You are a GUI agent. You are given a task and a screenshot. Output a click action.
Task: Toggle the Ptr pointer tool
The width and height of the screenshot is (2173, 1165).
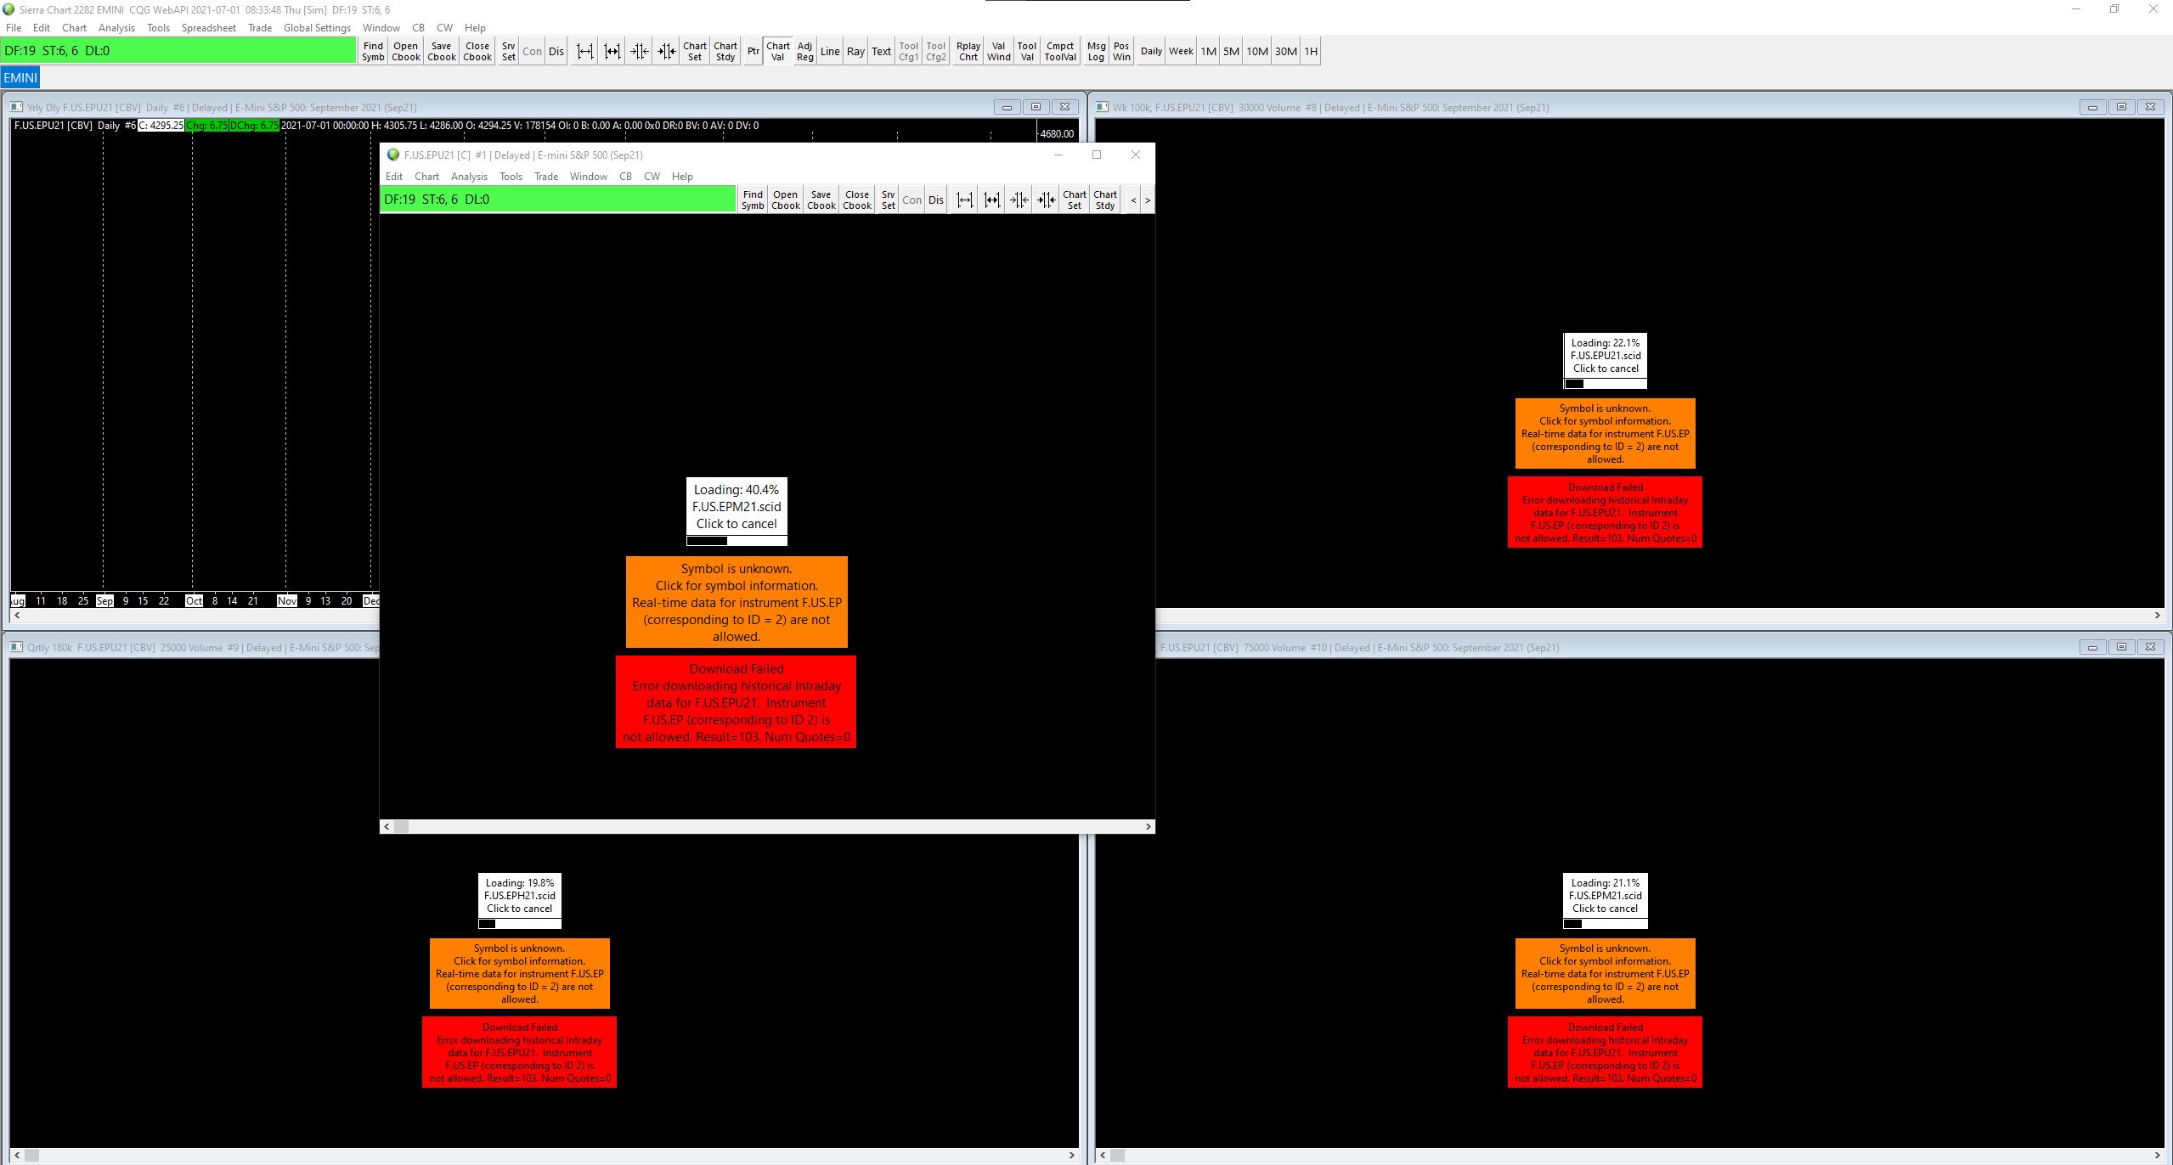point(753,52)
